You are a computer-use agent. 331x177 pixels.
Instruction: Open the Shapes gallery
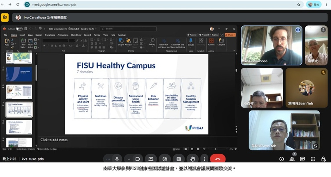pyautogui.click(x=121, y=42)
